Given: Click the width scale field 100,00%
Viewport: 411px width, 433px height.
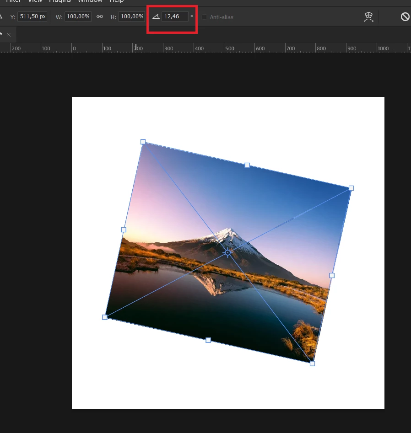Looking at the screenshot, I should click(78, 16).
